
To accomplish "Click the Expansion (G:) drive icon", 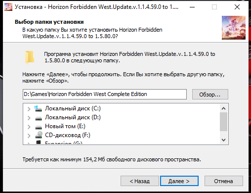I will (x=39, y=143).
